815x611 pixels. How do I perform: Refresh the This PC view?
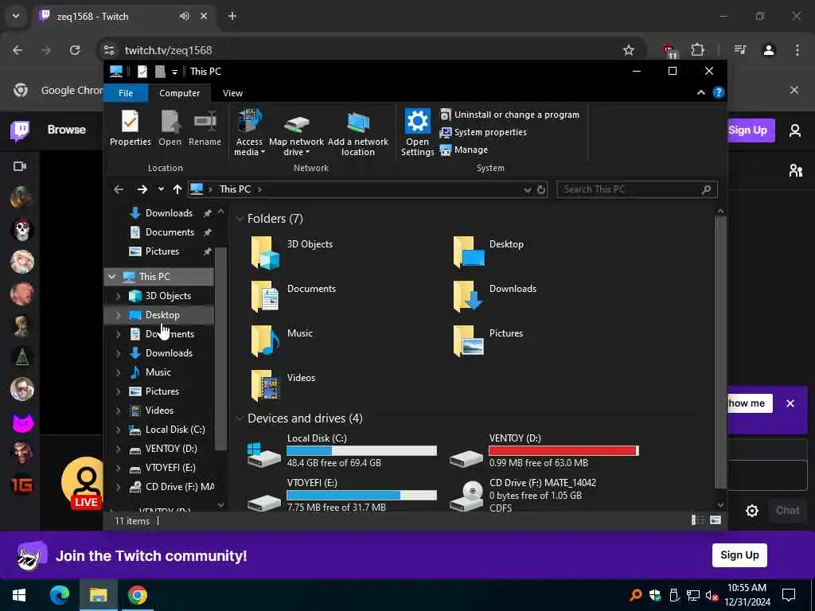(541, 189)
